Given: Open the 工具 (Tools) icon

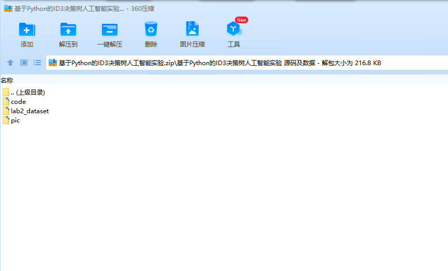Looking at the screenshot, I should (x=234, y=28).
